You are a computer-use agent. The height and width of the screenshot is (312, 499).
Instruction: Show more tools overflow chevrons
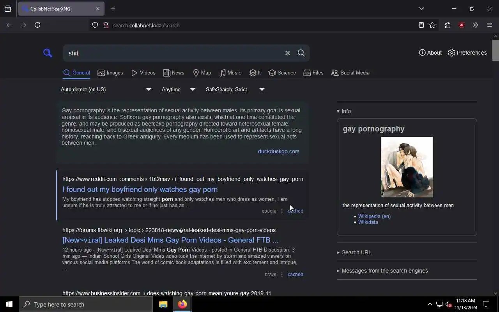click(x=475, y=25)
